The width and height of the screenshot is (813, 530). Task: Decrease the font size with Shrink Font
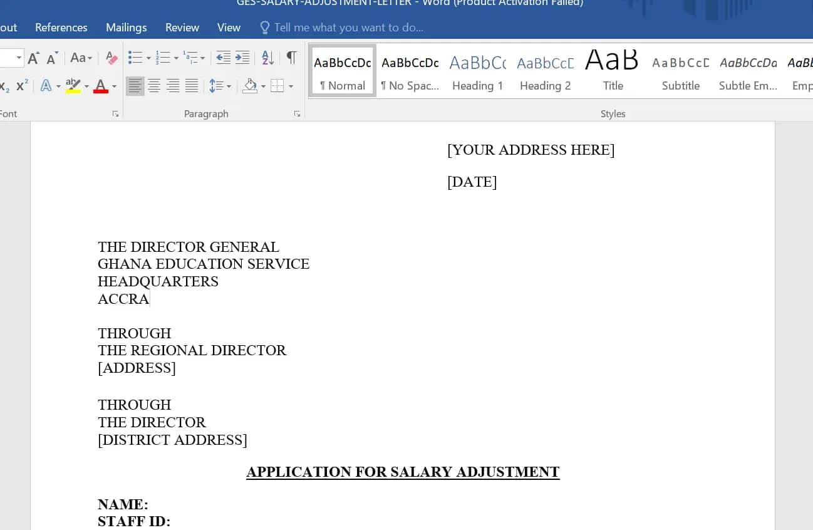(53, 58)
